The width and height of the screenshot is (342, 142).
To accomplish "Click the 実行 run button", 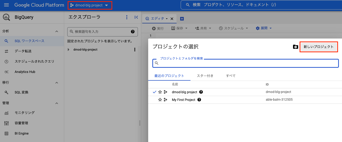I will (158, 28).
